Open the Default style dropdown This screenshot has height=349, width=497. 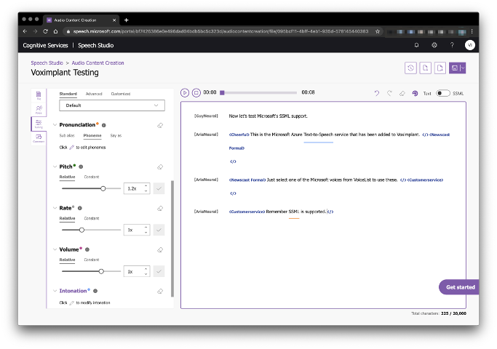click(x=112, y=105)
